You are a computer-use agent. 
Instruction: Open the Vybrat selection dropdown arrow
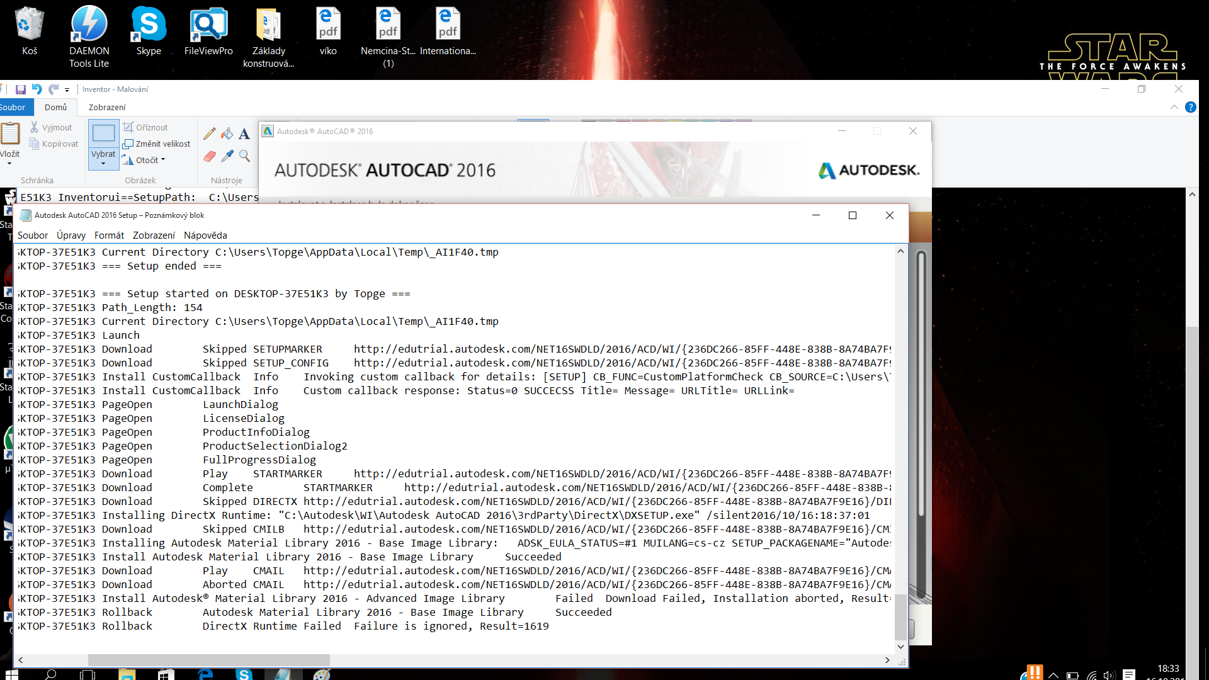[x=103, y=164]
